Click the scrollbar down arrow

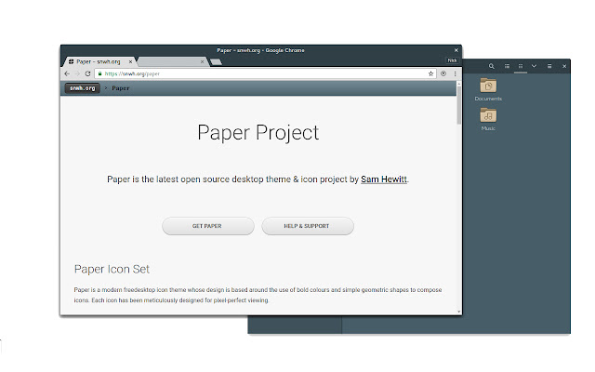click(458, 312)
